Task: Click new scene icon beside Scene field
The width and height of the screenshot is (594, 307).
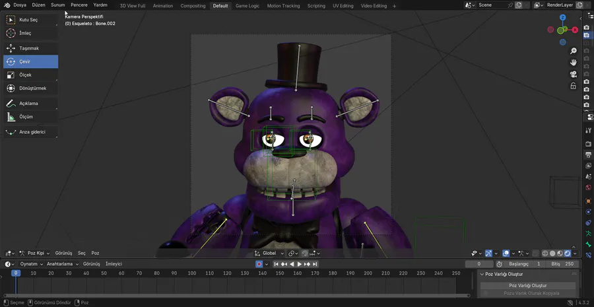Action: [519, 5]
